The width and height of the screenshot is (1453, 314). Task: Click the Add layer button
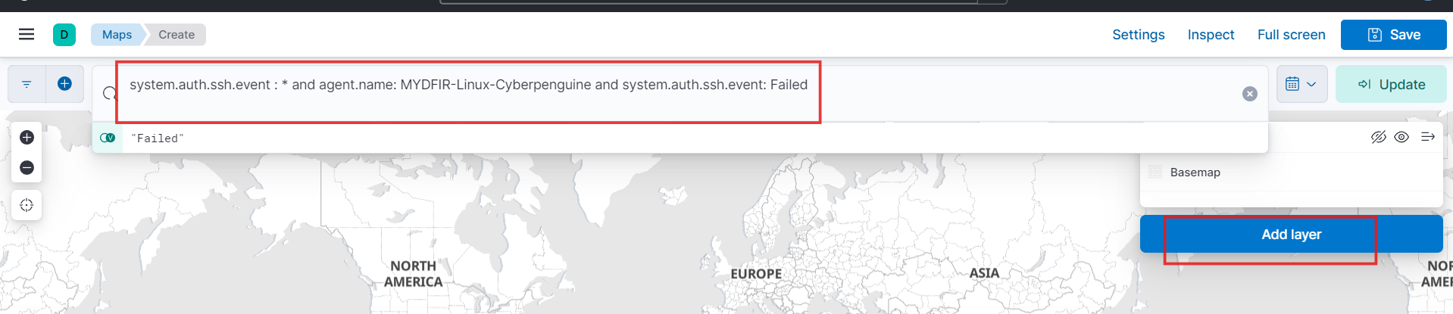pos(1291,234)
